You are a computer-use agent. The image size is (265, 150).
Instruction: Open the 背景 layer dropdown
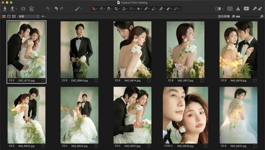tap(29, 16)
